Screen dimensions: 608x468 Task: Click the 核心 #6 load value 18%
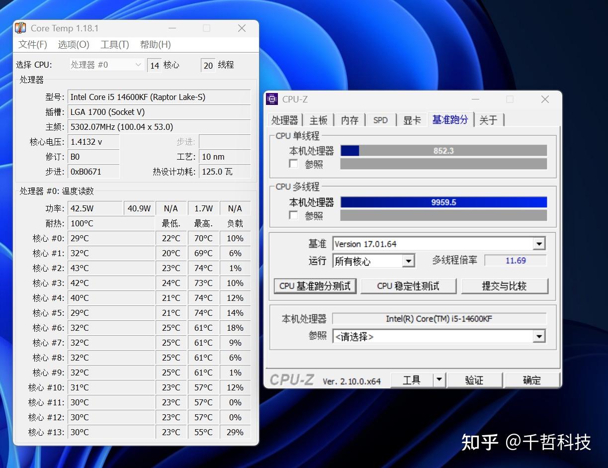pyautogui.click(x=235, y=328)
